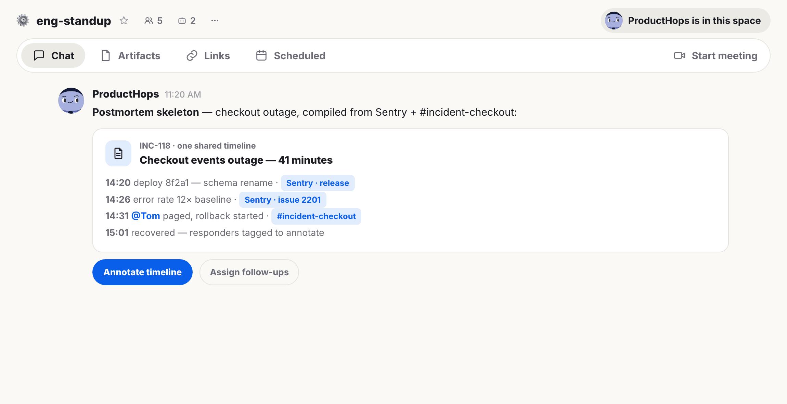Switch to the Artifacts tab
The width and height of the screenshot is (787, 404).
[131, 55]
